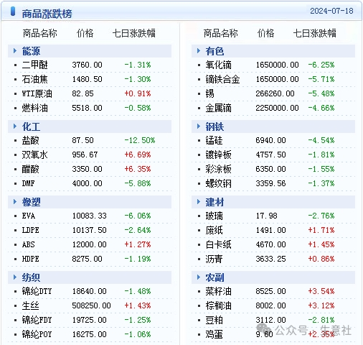This screenshot has width=363, height=345.
Task: Select the 白卡纸 commodity name
Action: (219, 244)
